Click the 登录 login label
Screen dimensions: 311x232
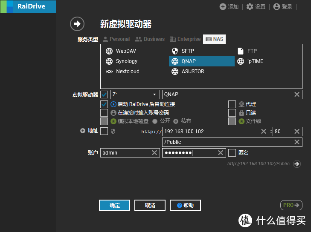287,7
